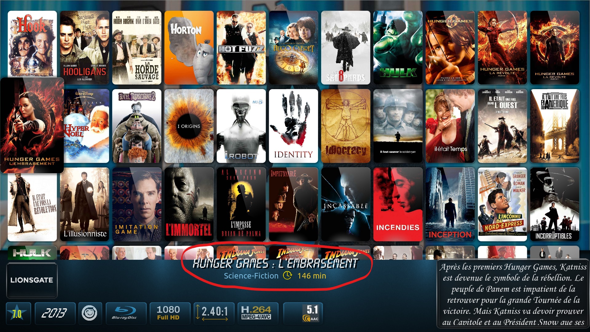Select Hotel Transylvanie 2 poster

[x=137, y=126]
